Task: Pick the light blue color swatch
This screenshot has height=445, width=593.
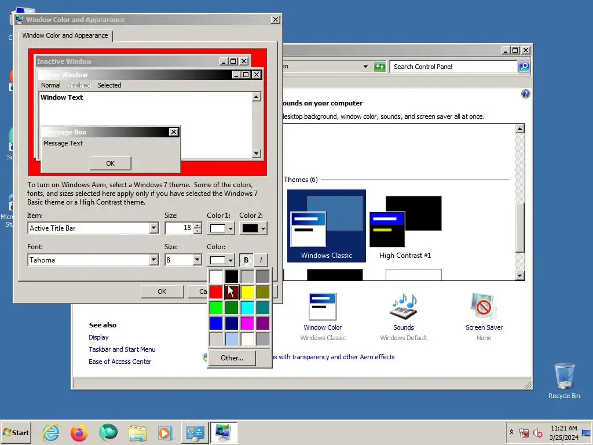Action: [x=232, y=339]
